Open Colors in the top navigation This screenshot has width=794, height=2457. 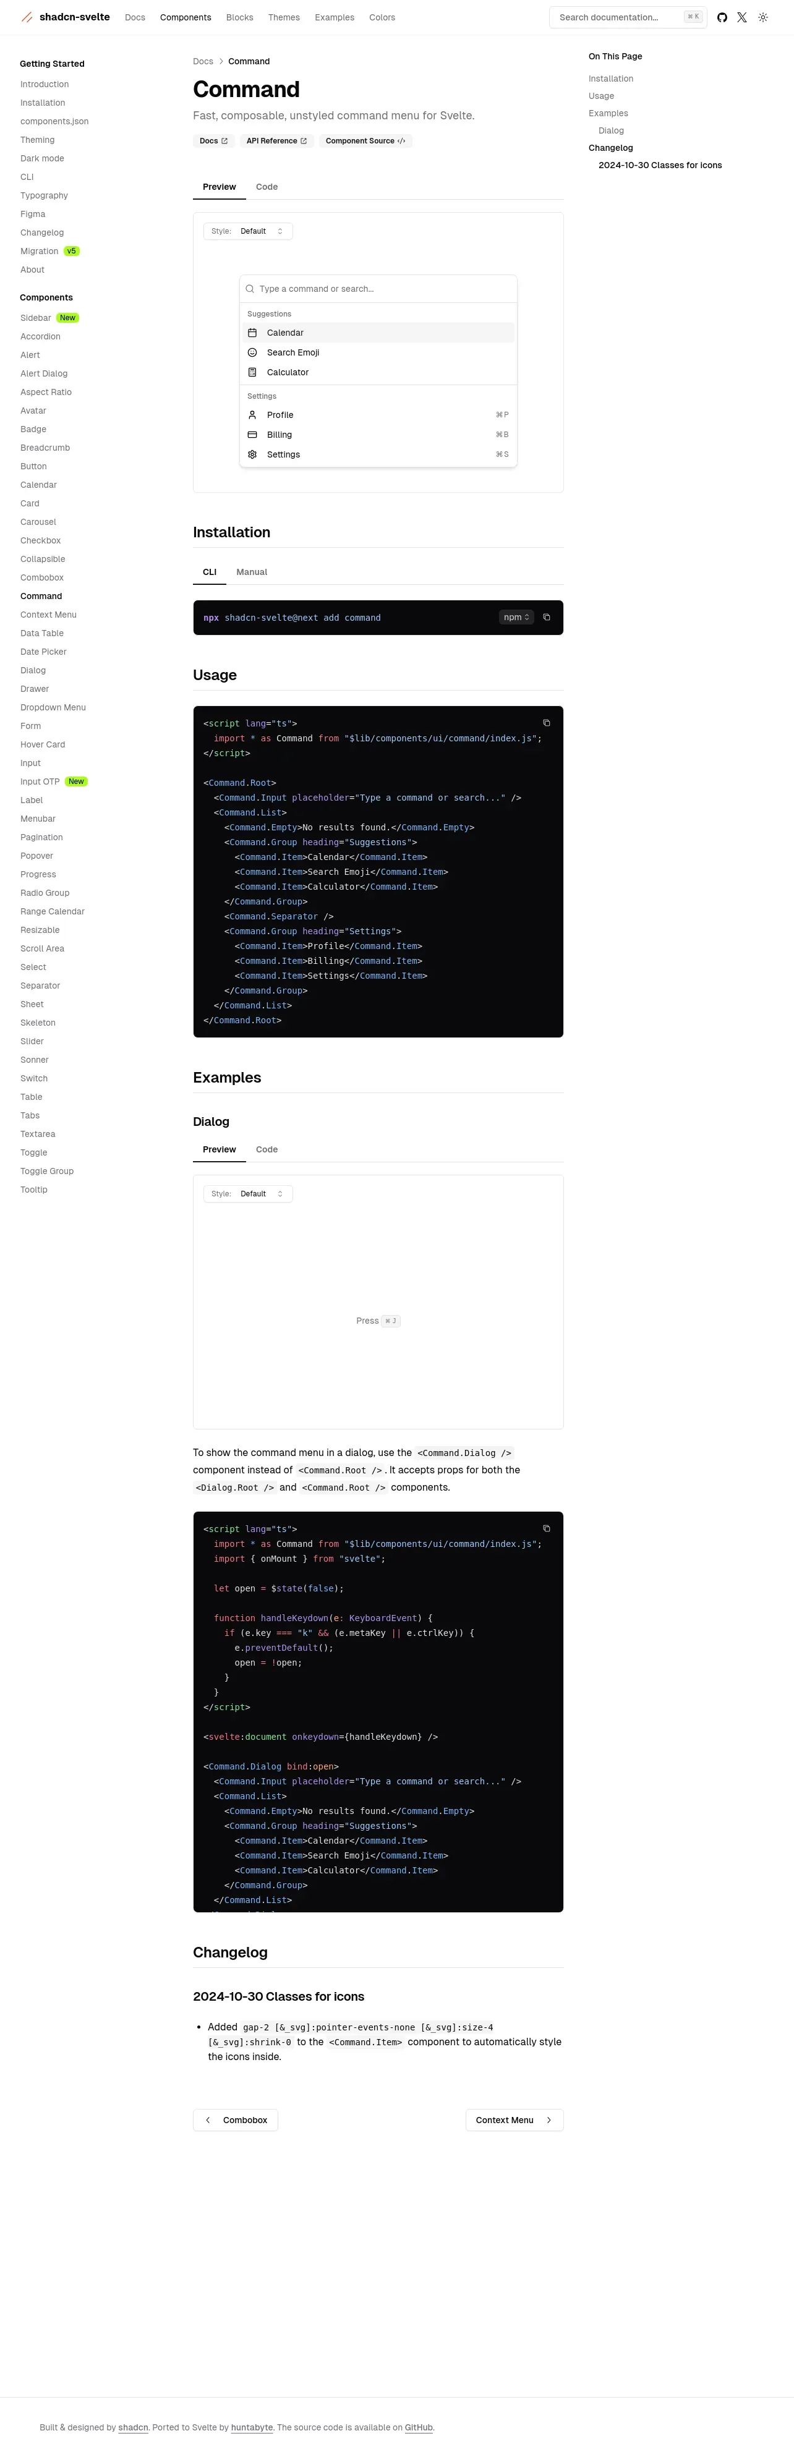click(382, 17)
